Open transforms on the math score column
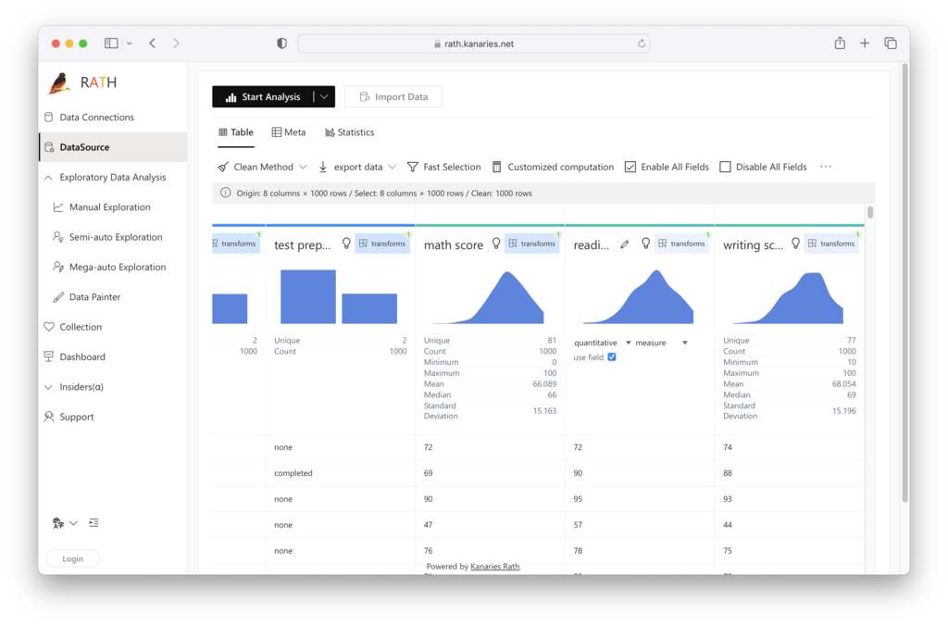 point(531,244)
